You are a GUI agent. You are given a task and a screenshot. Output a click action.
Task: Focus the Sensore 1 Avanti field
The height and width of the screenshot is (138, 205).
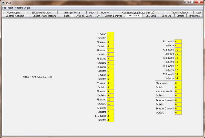coord(178,100)
